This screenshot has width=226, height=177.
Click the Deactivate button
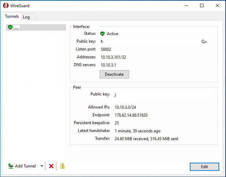pos(114,74)
